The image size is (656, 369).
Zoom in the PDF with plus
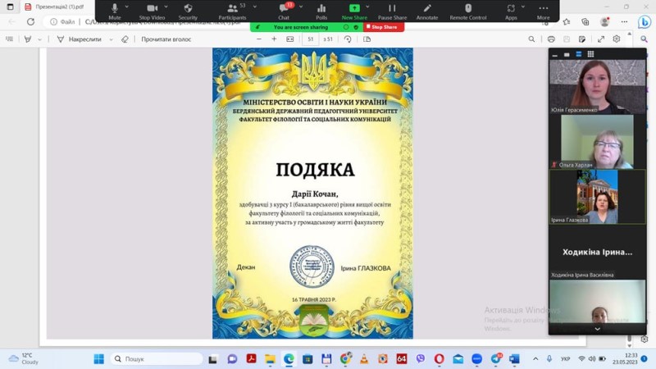coord(274,39)
